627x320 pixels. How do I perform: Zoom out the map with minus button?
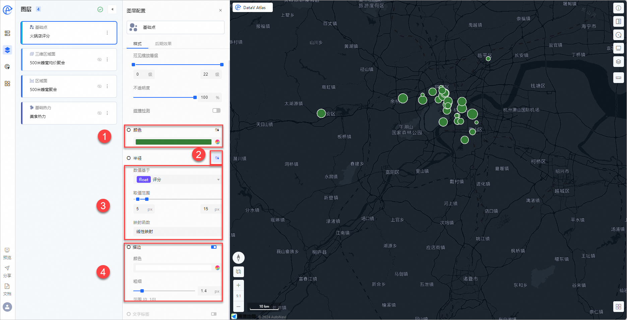click(x=239, y=306)
